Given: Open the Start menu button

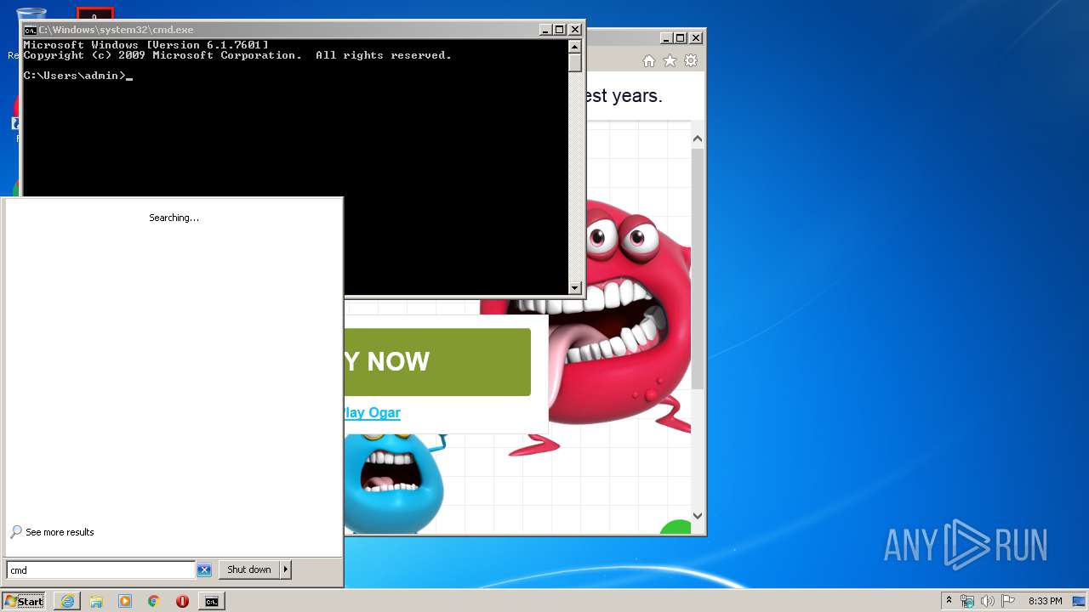Looking at the screenshot, I should click(x=24, y=601).
